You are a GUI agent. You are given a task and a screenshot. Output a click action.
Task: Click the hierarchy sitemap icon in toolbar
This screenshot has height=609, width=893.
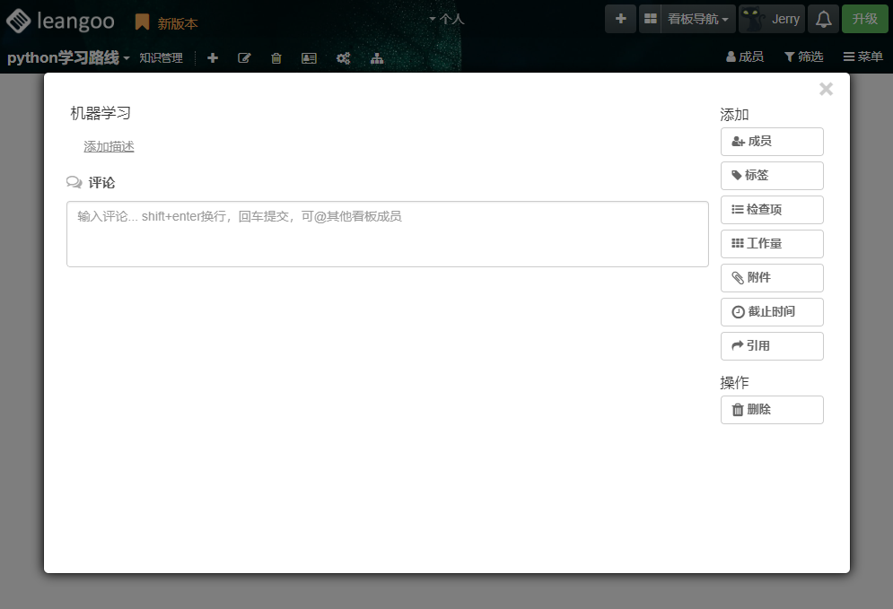pos(377,57)
